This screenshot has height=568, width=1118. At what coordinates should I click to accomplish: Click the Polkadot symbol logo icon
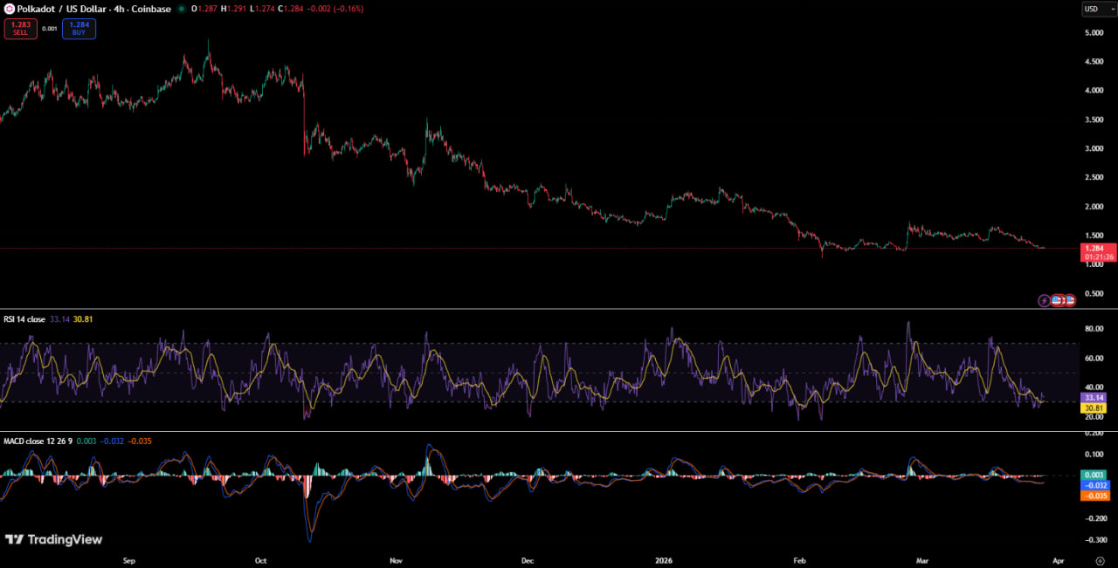[10, 9]
